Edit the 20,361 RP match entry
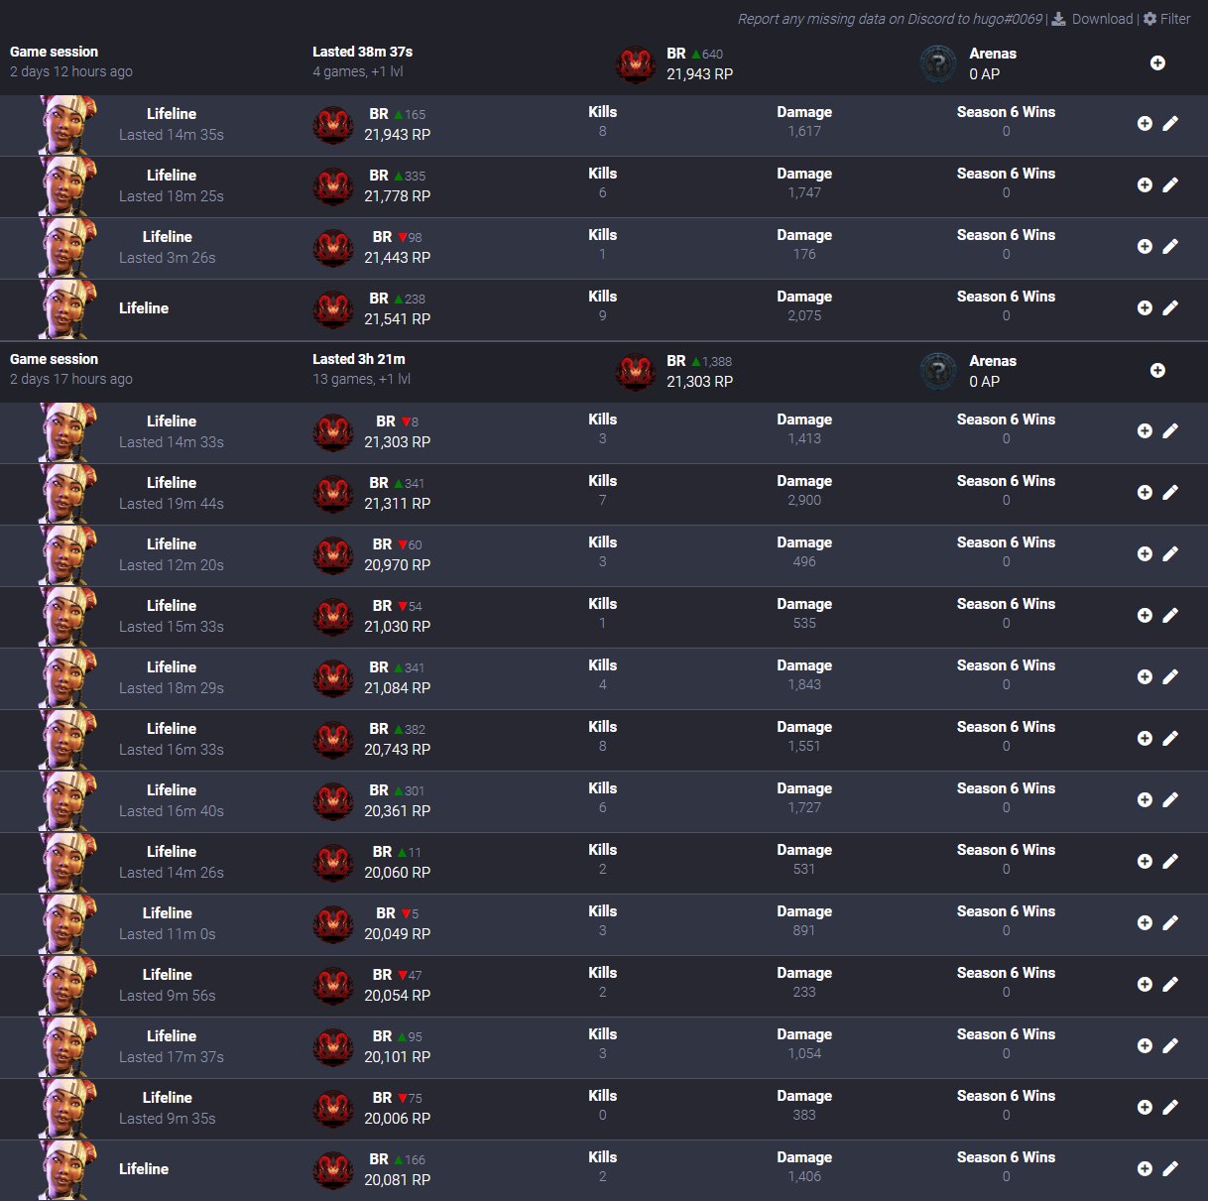Image resolution: width=1208 pixels, height=1201 pixels. [x=1170, y=799]
